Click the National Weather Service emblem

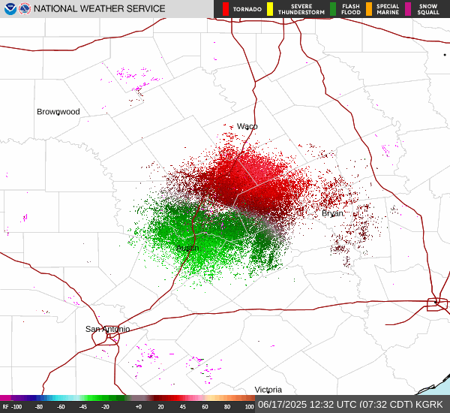(x=25, y=9)
